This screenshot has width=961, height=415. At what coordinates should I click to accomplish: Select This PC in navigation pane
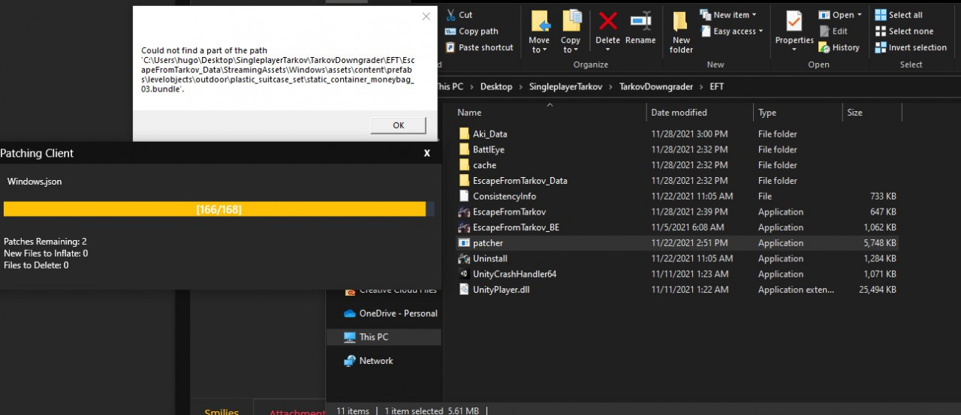373,337
